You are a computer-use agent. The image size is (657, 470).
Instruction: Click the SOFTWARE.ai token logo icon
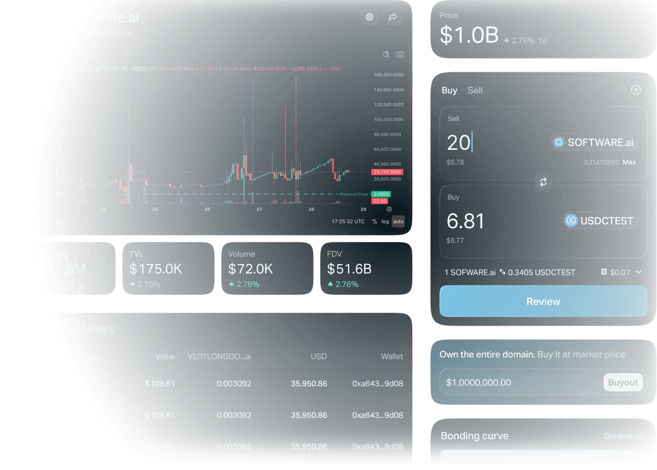click(x=558, y=142)
